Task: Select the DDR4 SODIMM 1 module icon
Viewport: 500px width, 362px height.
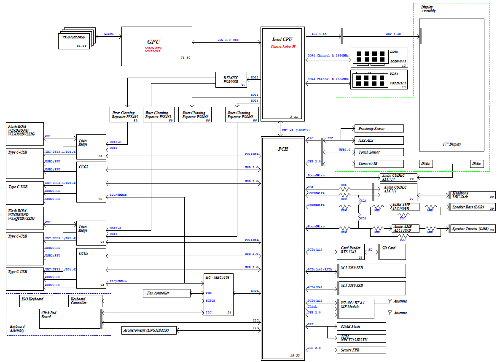Action: tap(369, 57)
